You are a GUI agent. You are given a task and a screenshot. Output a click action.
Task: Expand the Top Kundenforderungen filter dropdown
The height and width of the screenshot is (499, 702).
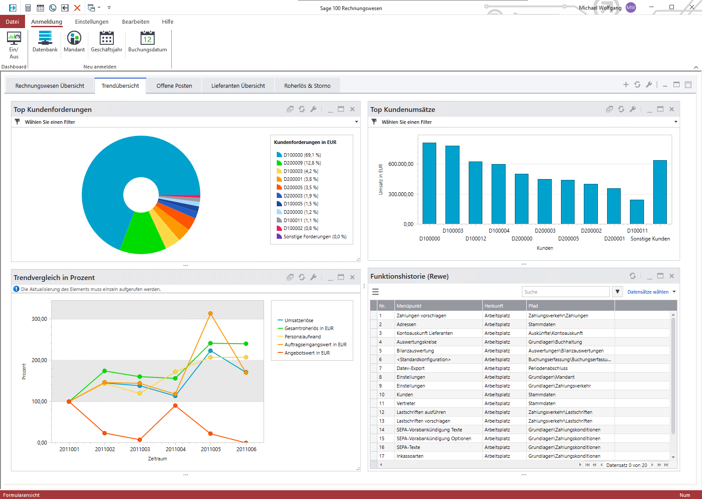click(356, 122)
